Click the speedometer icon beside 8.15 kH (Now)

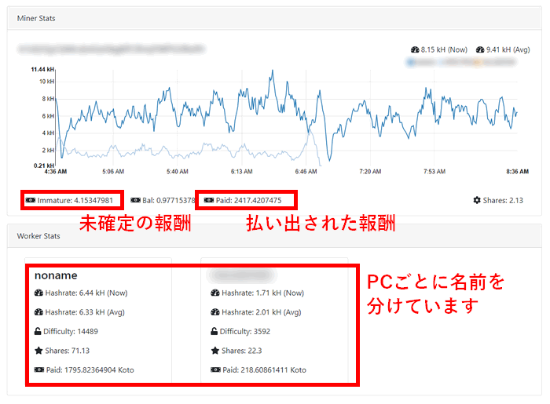tap(415, 49)
